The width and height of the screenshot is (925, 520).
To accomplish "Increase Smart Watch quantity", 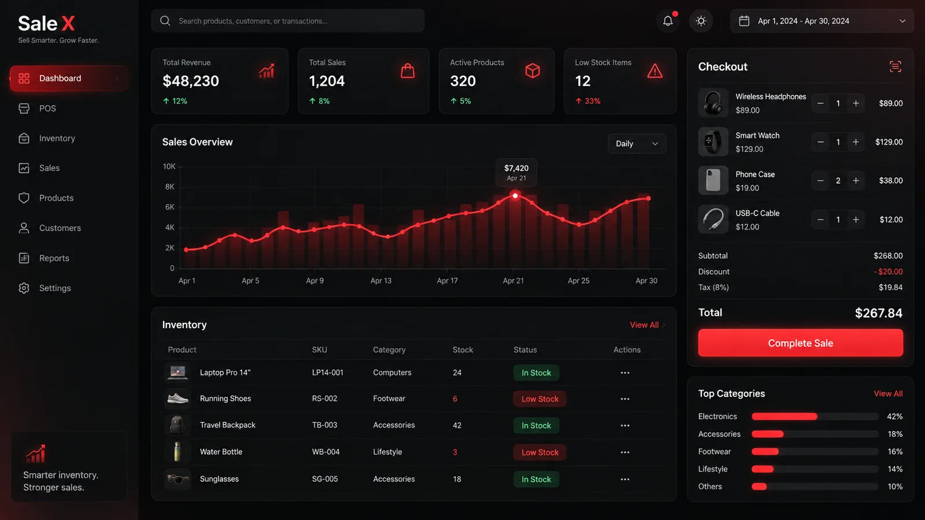I will 856,142.
